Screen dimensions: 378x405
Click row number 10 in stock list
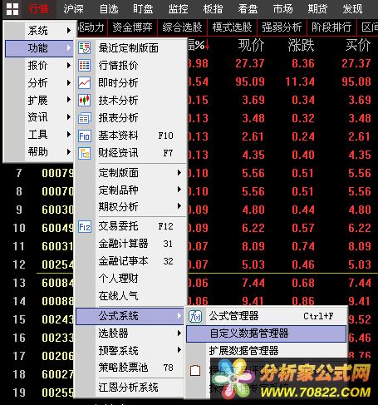coord(19,228)
